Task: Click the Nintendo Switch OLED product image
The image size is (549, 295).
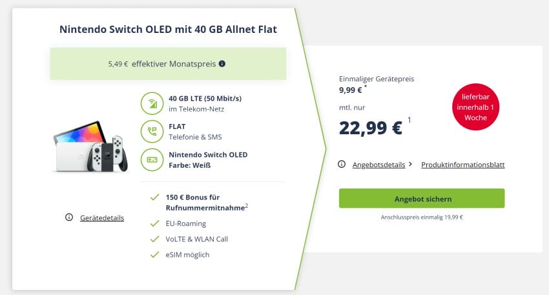Action: point(91,147)
